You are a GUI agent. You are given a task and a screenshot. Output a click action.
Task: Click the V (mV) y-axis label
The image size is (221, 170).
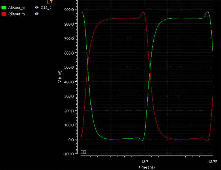pyautogui.click(x=60, y=76)
